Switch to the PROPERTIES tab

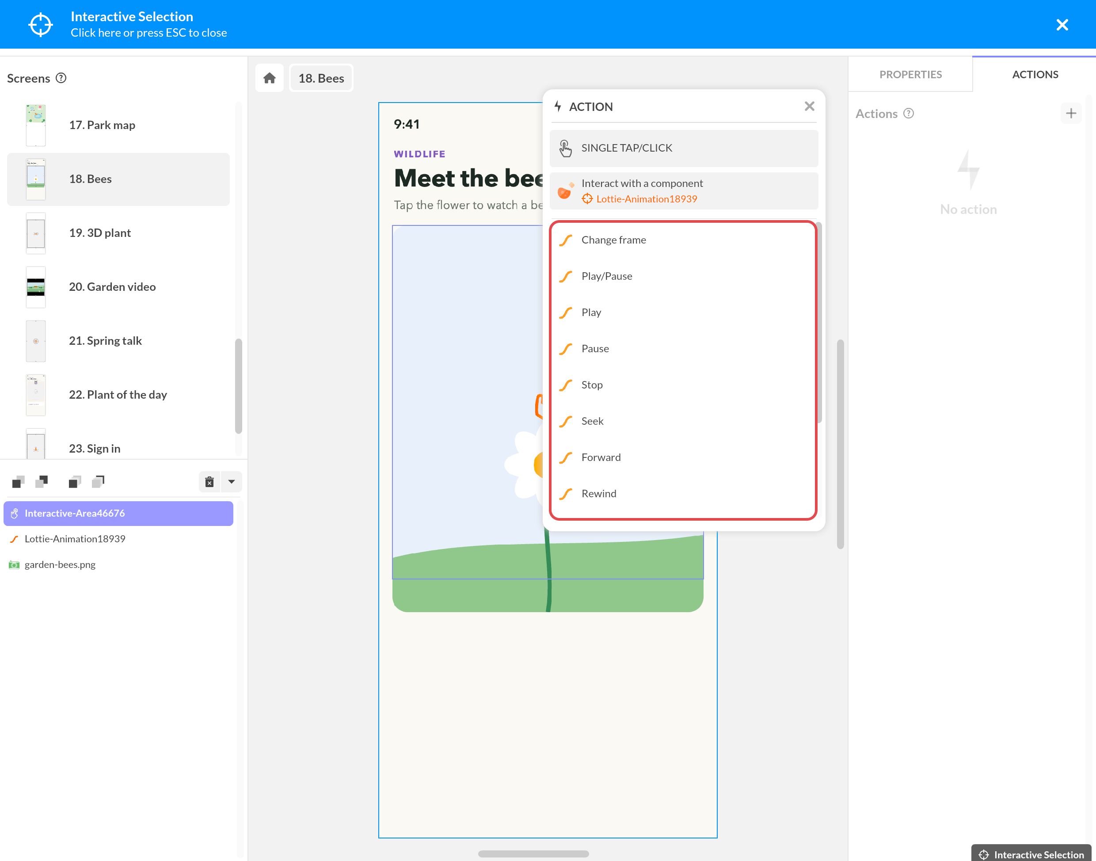(910, 75)
